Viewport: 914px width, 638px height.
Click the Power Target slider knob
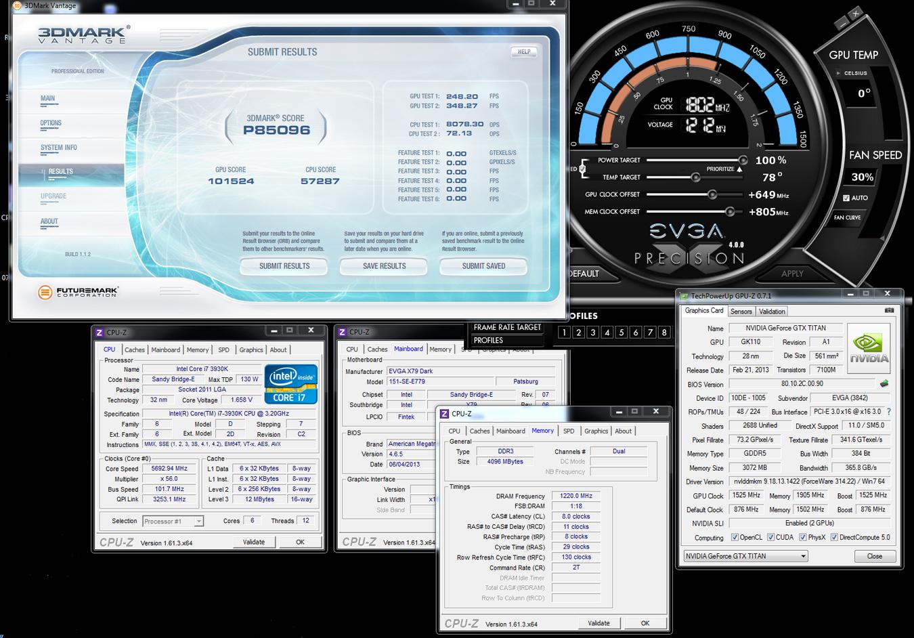tap(743, 161)
